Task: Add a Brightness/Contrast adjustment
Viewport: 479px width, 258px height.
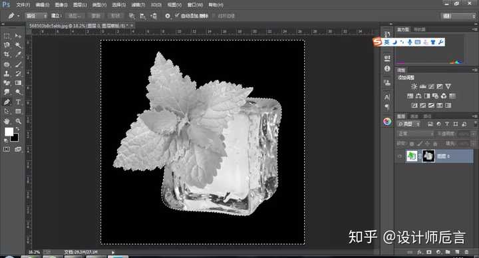Action: point(414,86)
